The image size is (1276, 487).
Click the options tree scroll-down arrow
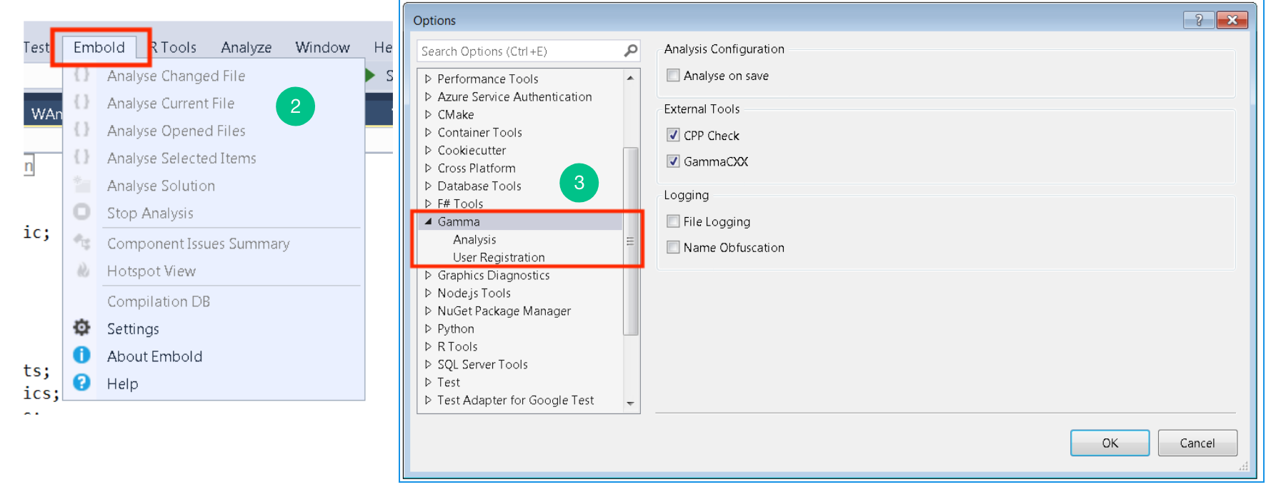pyautogui.click(x=630, y=403)
